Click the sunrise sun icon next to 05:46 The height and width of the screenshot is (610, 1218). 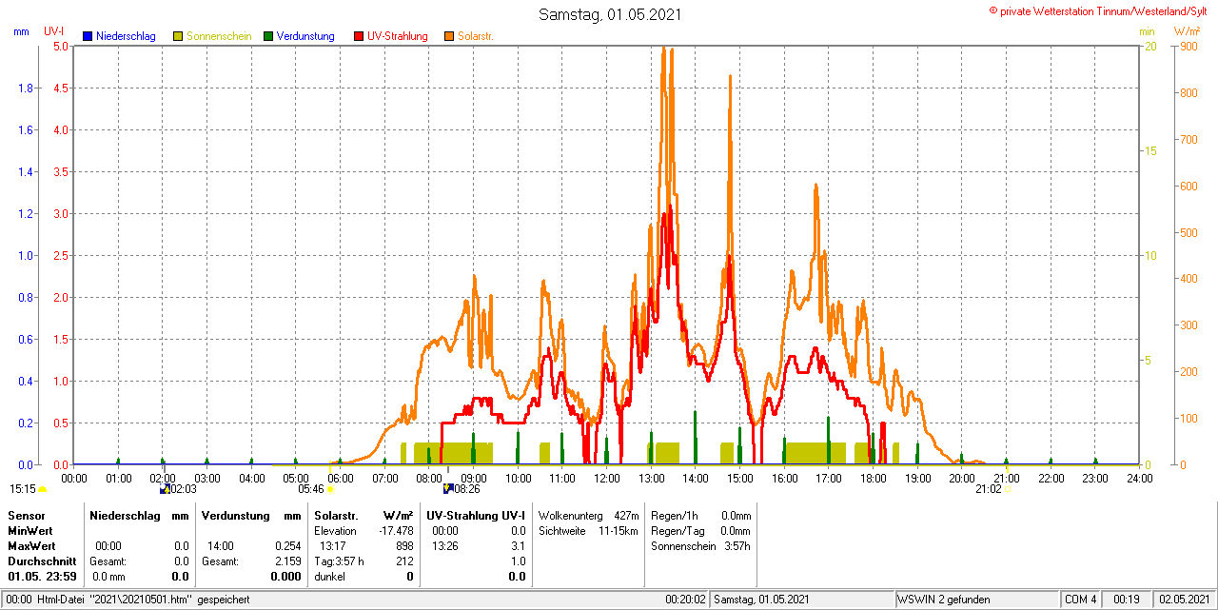click(x=330, y=489)
